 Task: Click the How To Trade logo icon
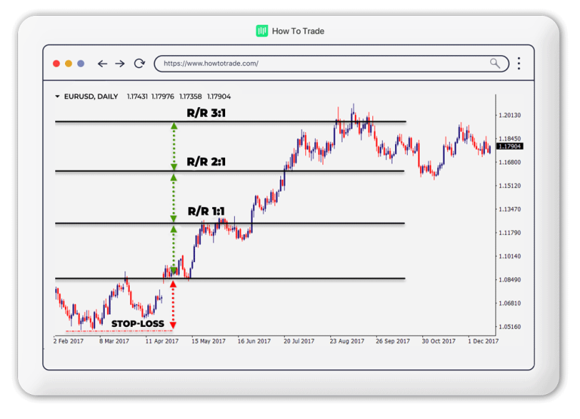[x=262, y=31]
